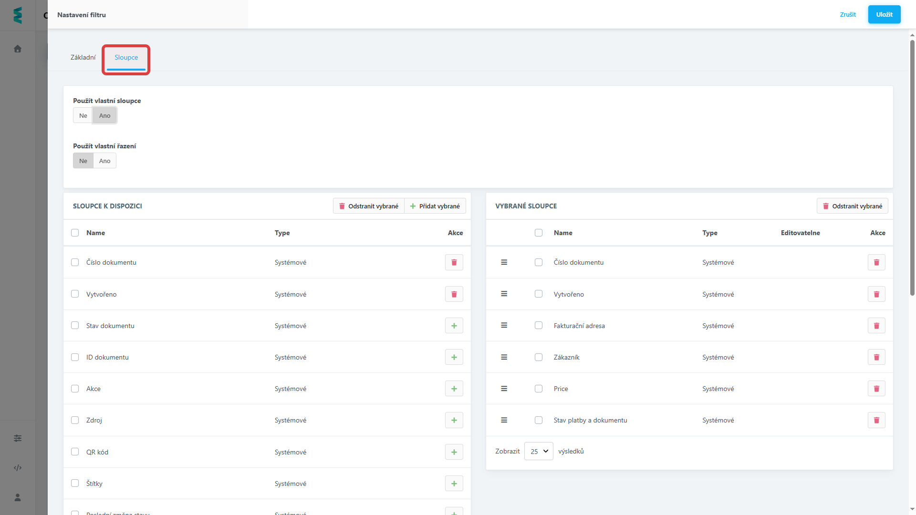Select all available columns header checkbox

(75, 233)
